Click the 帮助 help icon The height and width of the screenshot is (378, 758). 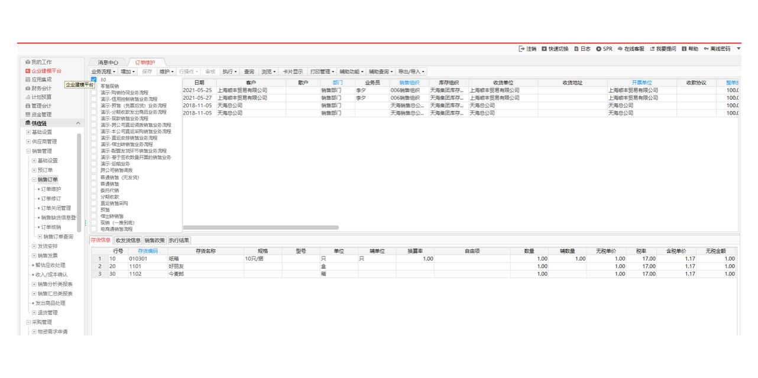click(684, 49)
